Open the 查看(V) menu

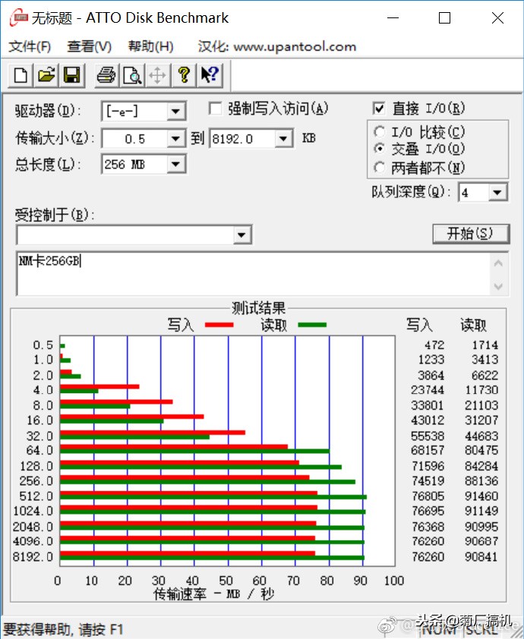90,46
